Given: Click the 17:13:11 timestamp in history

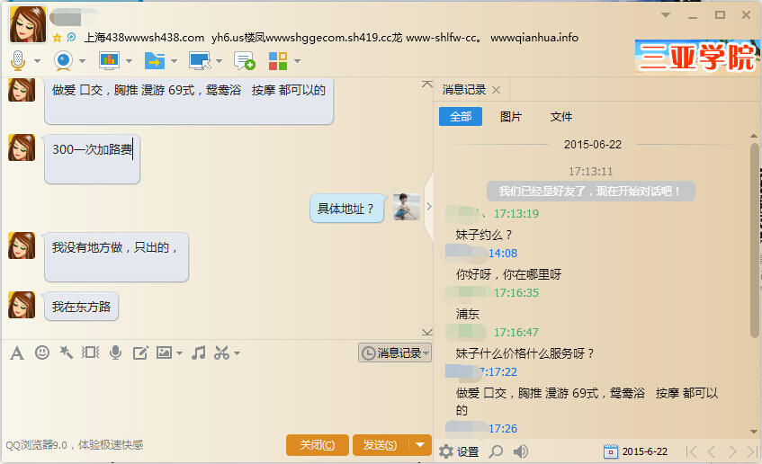Looking at the screenshot, I should click(x=590, y=172).
